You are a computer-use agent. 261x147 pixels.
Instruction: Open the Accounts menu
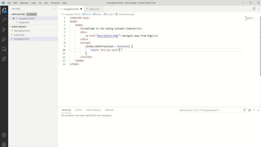coord(4,135)
